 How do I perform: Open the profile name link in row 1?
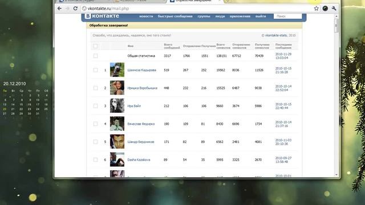[x=142, y=70]
